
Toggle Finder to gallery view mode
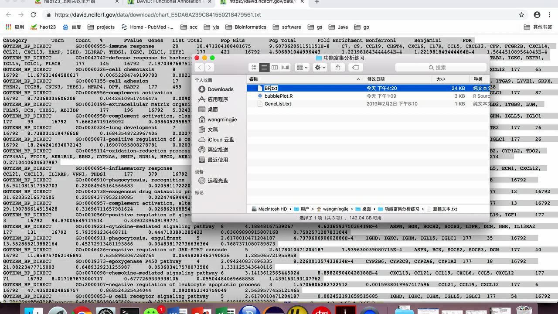point(285,67)
